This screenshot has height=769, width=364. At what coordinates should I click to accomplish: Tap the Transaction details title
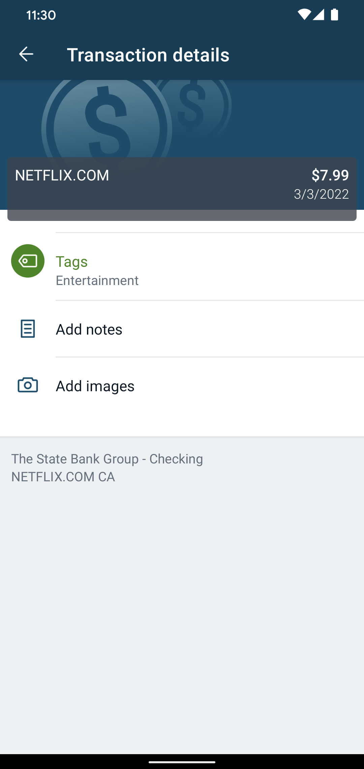(x=148, y=55)
